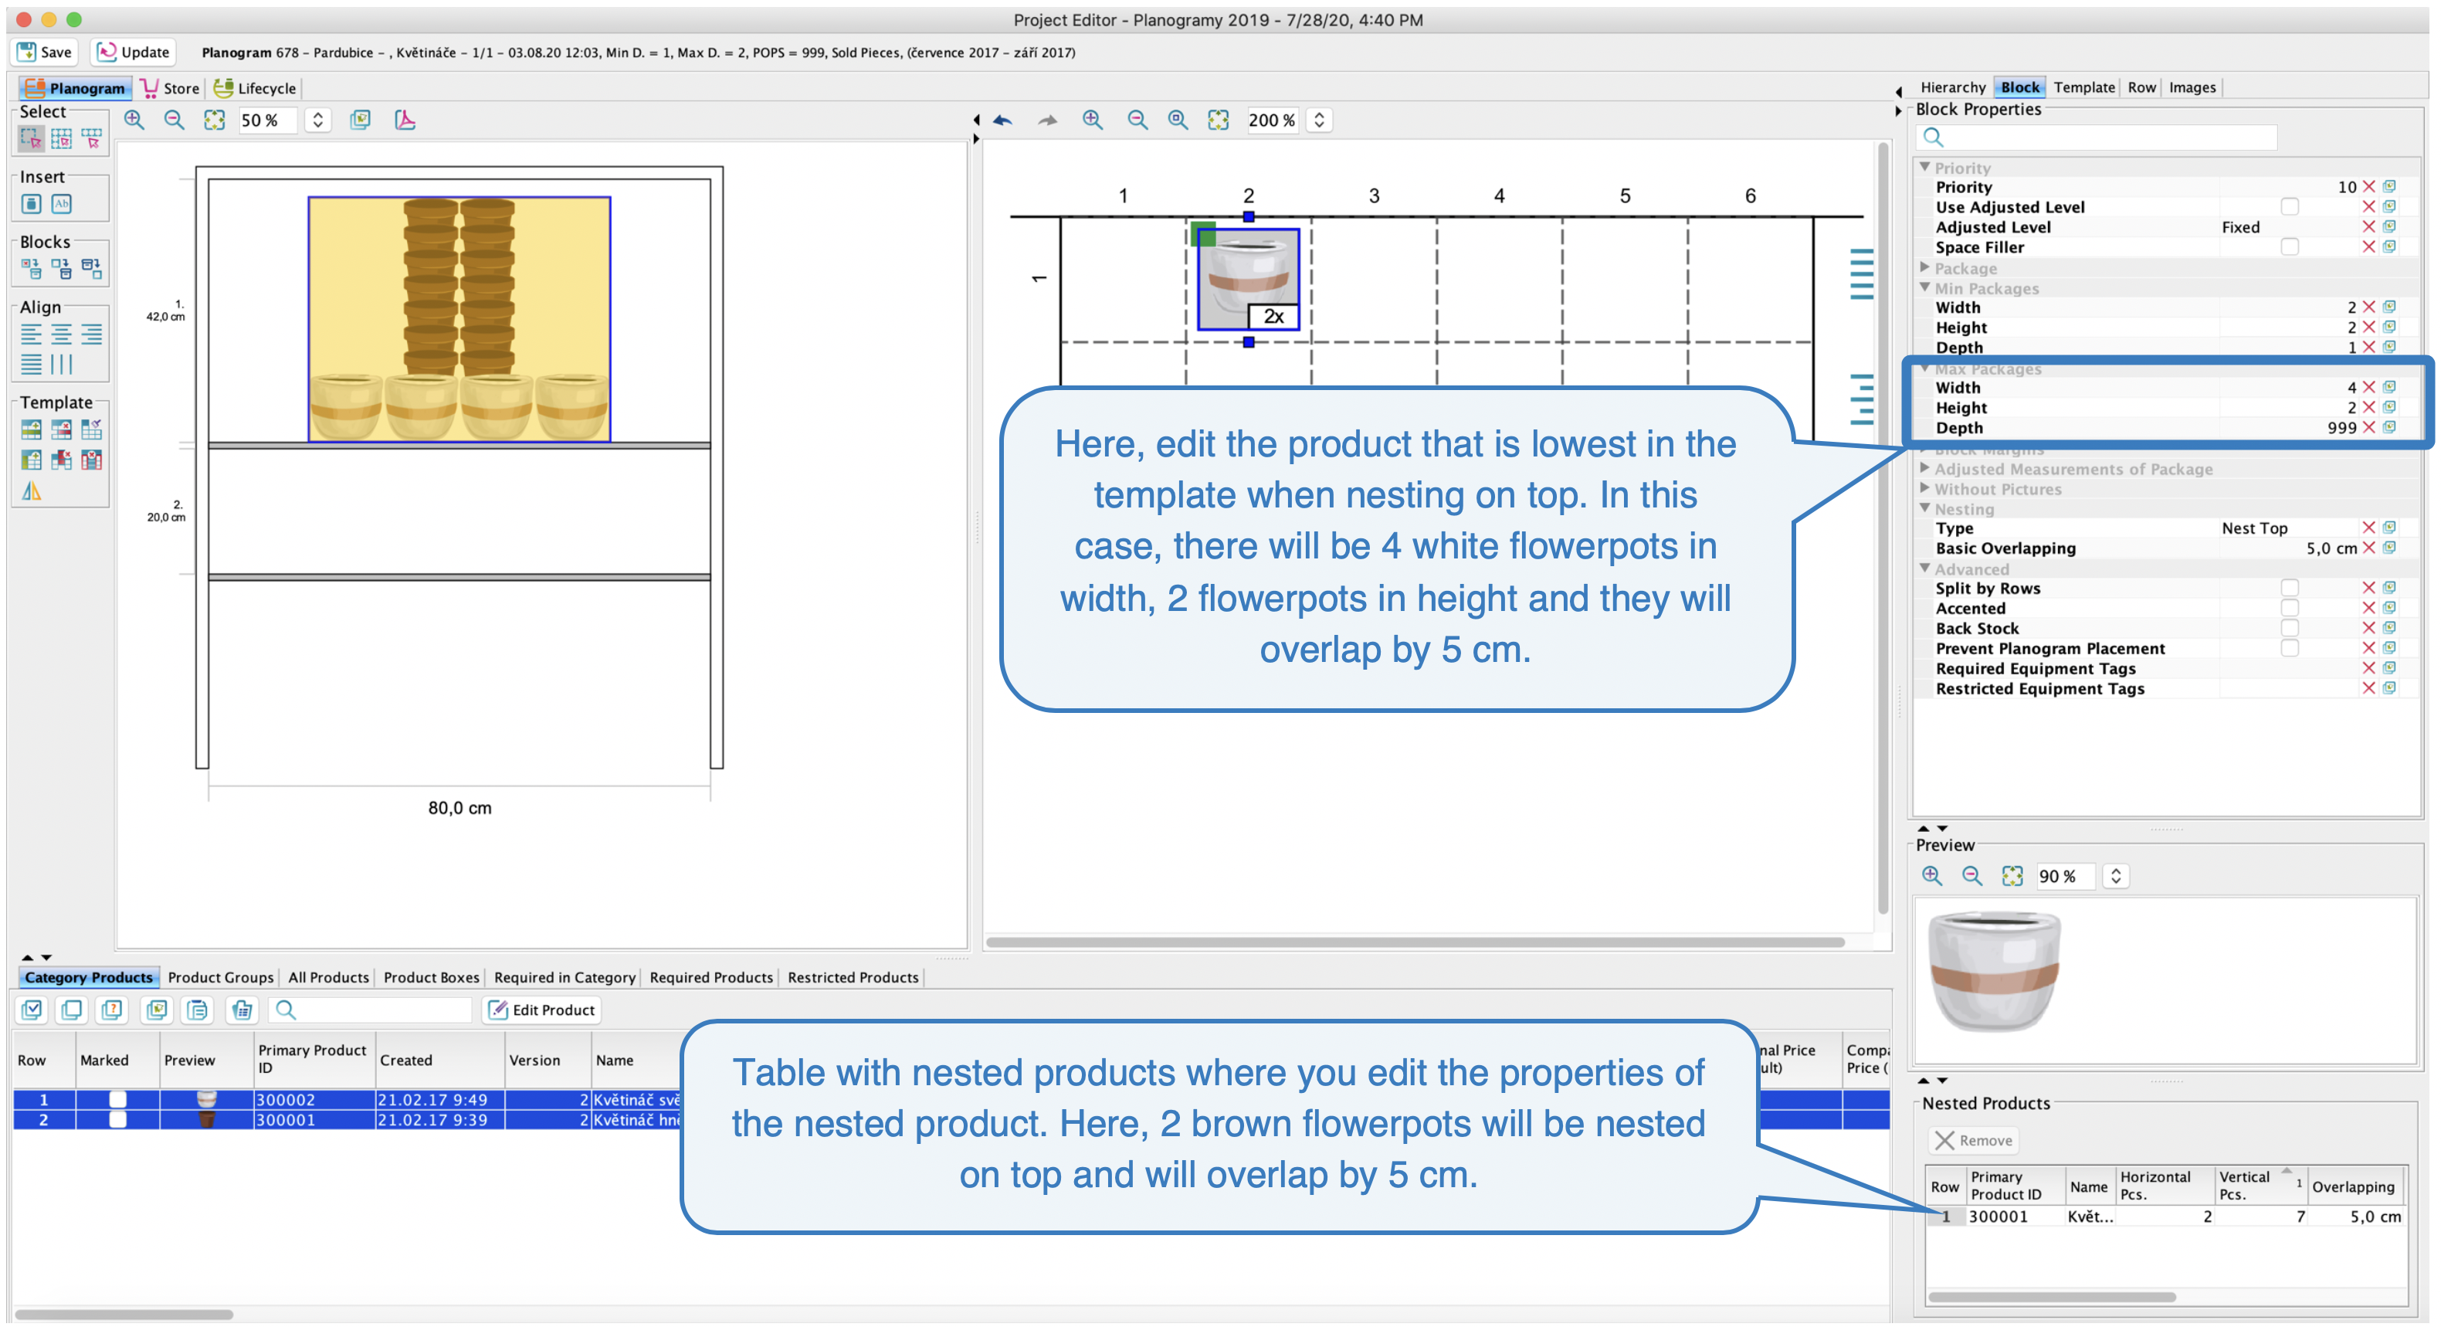Screen dimensions: 2441x1327
Task: Click fit-to-view icon beside 50 % field
Action: click(x=214, y=120)
